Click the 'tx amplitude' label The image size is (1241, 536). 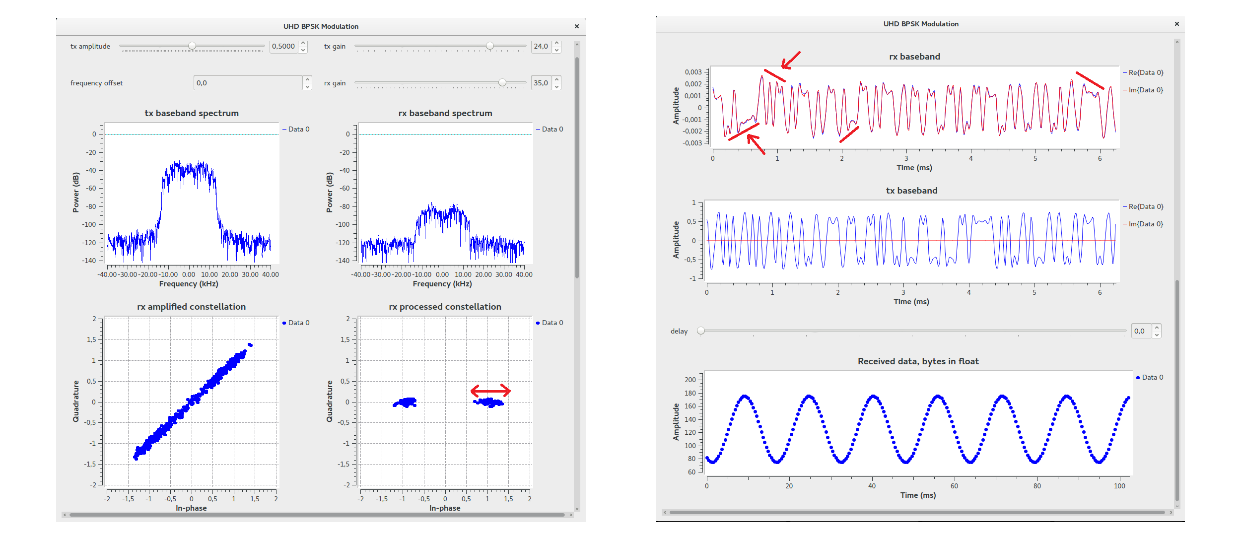pos(90,46)
